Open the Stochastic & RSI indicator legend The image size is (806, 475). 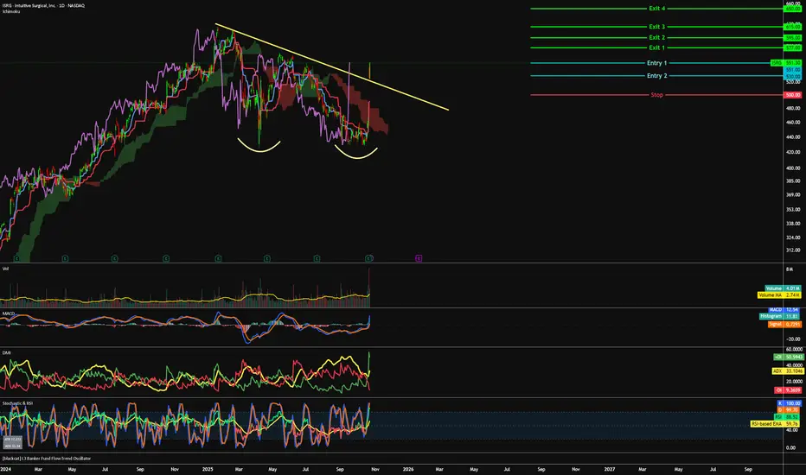[17, 401]
